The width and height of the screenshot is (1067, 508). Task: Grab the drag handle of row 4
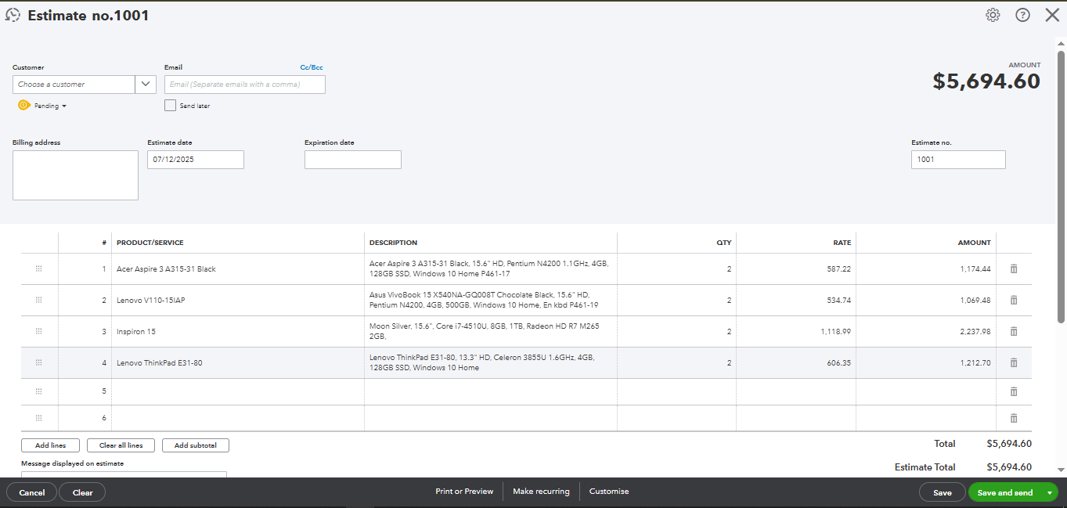38,362
